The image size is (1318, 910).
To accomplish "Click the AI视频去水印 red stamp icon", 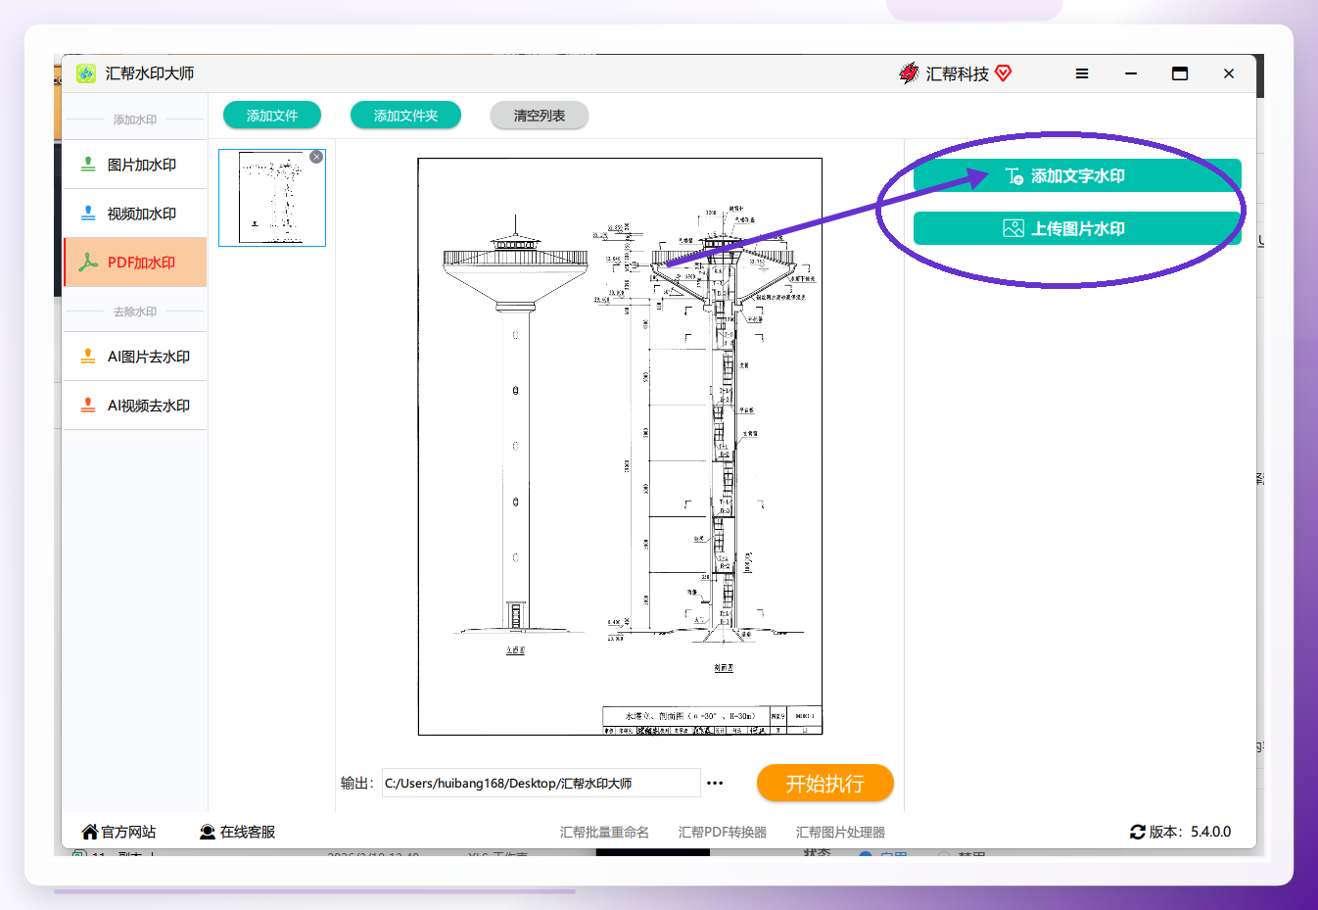I will [x=88, y=406].
